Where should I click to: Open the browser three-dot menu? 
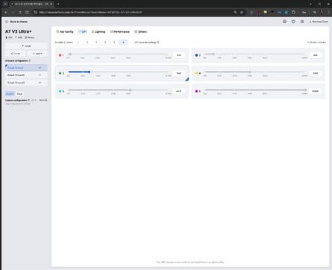tap(328, 12)
